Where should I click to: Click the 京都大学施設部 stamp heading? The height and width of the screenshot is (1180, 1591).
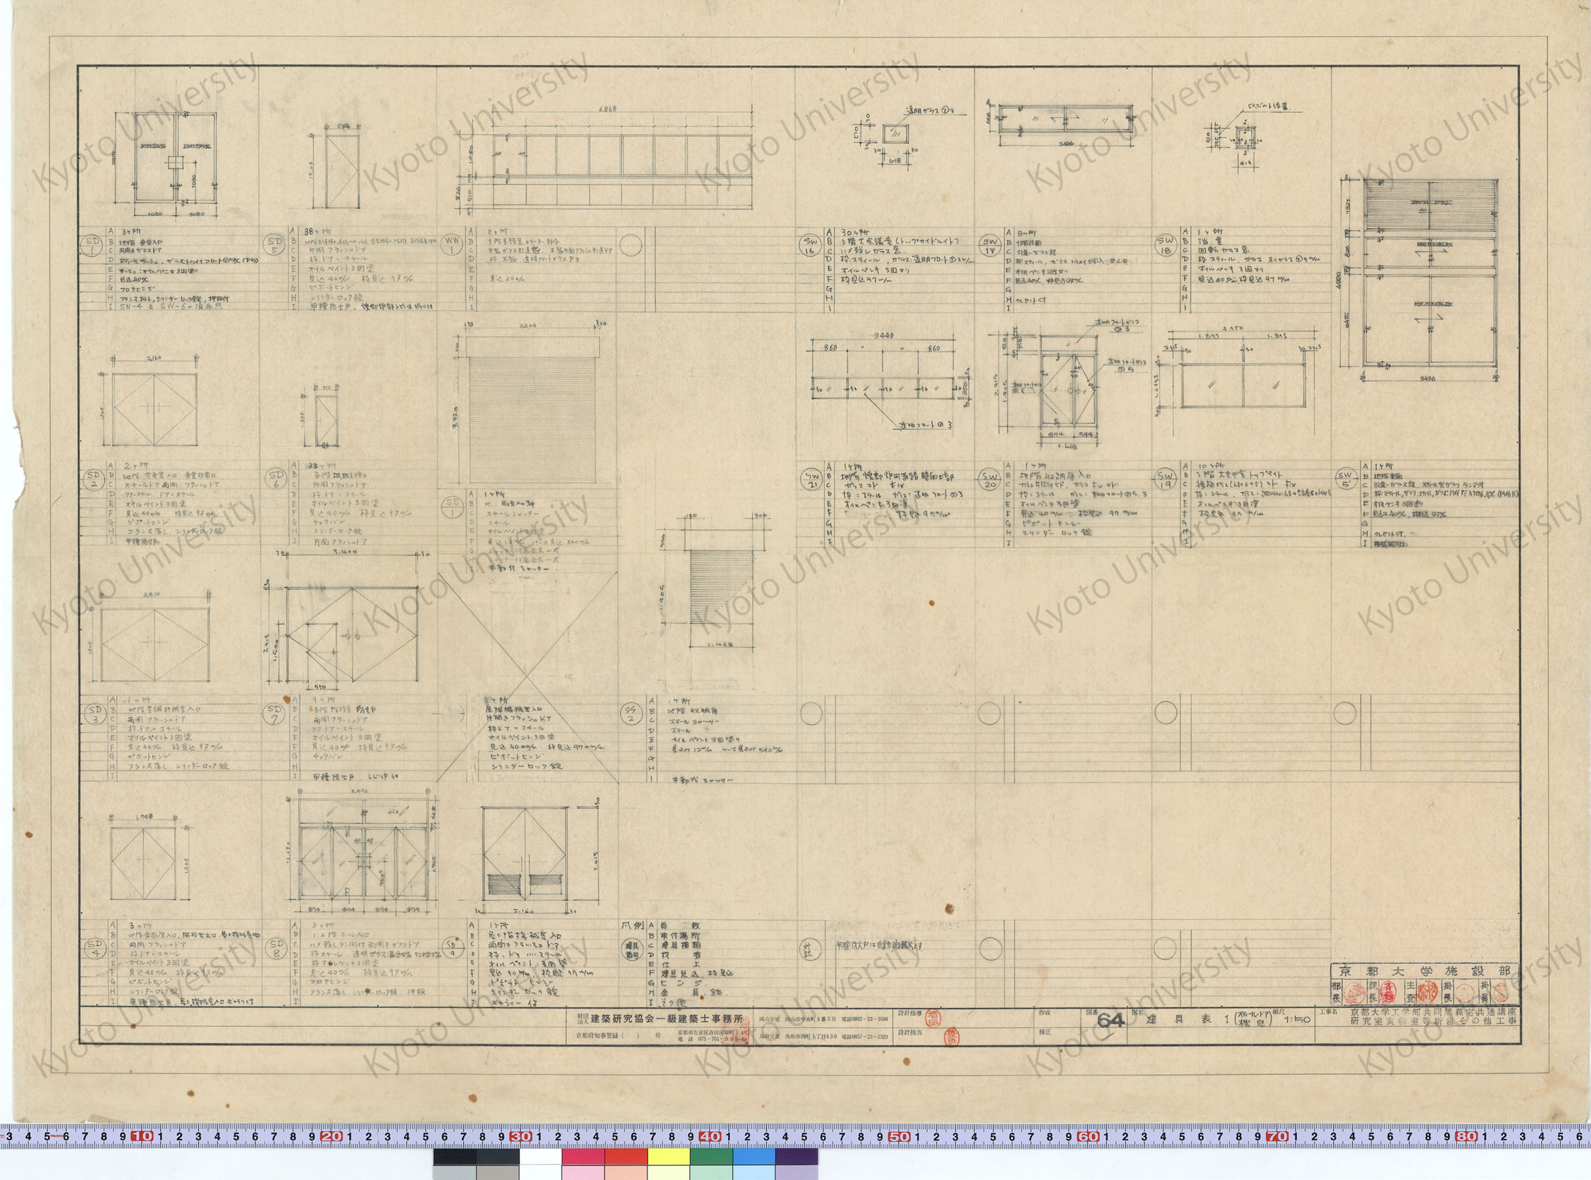(x=1424, y=971)
